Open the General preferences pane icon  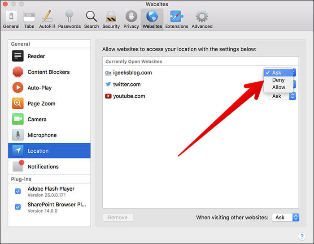point(11,16)
